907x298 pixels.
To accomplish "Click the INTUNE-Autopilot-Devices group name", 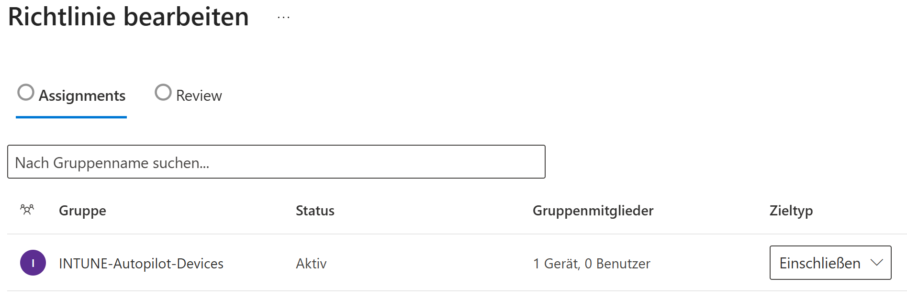I will [x=141, y=264].
